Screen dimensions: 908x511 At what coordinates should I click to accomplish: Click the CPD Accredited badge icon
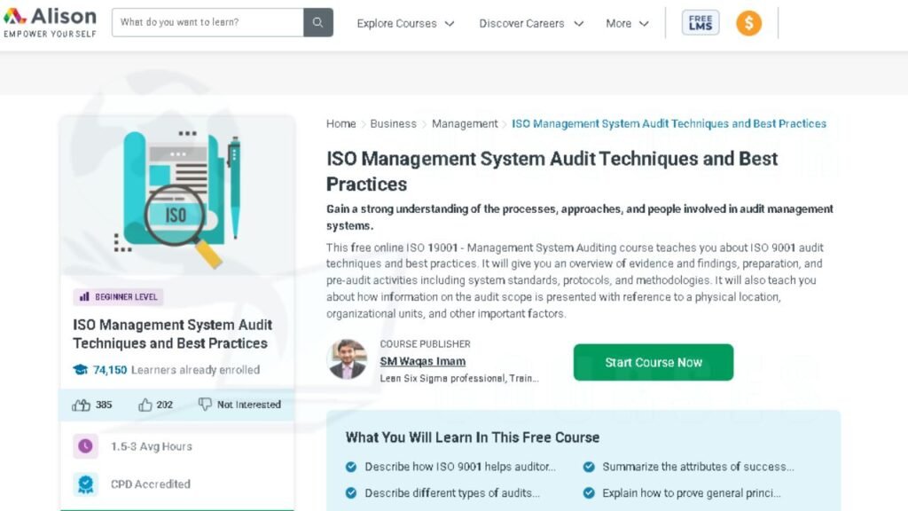pyautogui.click(x=85, y=483)
